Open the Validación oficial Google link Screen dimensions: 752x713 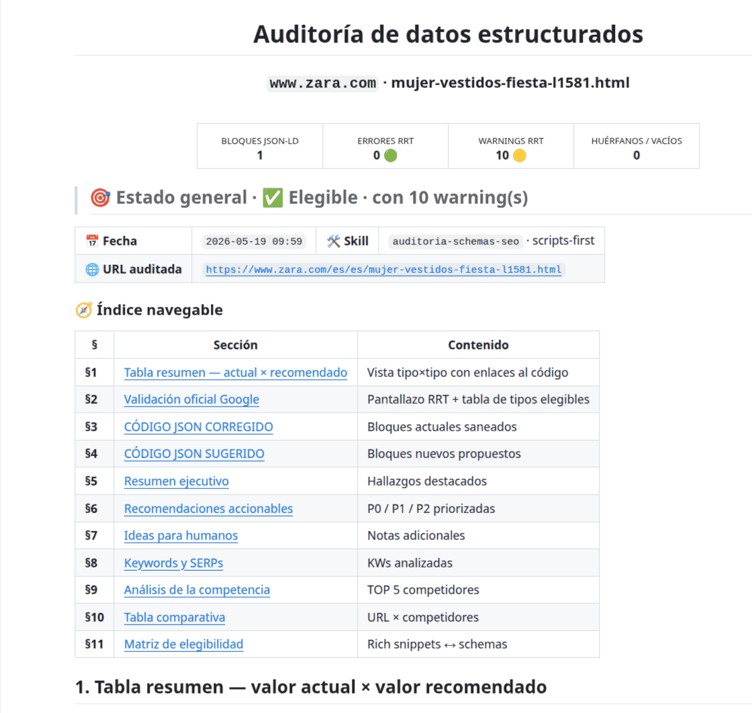point(191,399)
